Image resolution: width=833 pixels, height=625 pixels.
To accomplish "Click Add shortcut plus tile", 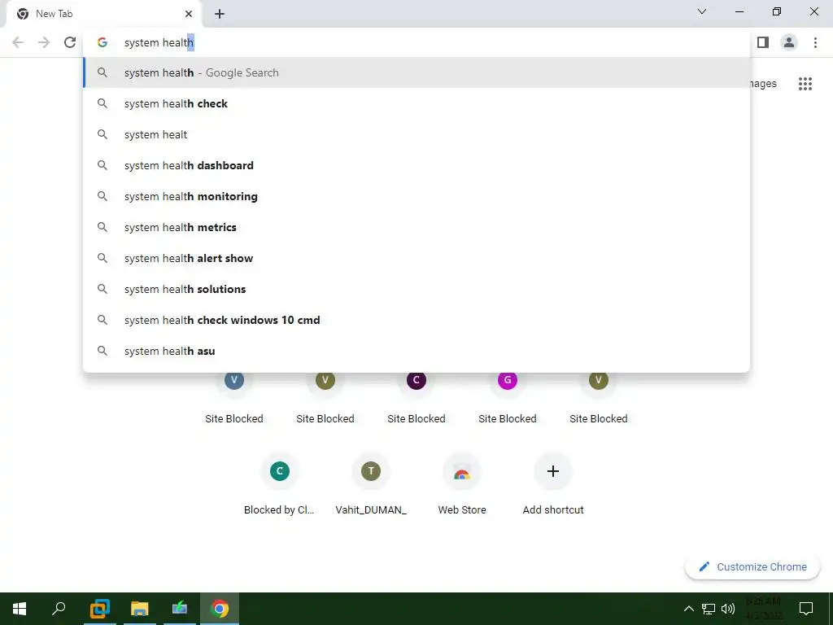I will (x=553, y=485).
